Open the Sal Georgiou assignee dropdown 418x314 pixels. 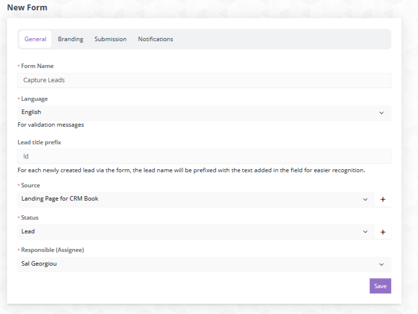204,264
